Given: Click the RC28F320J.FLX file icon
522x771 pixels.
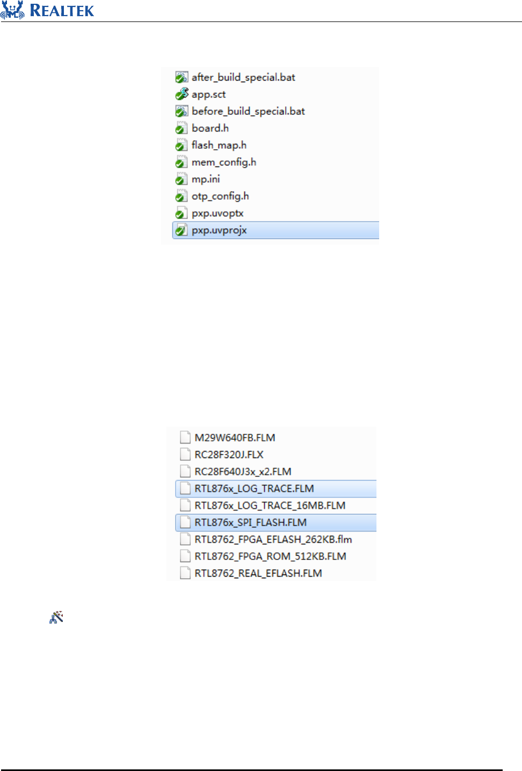Looking at the screenshot, I should point(185,455).
